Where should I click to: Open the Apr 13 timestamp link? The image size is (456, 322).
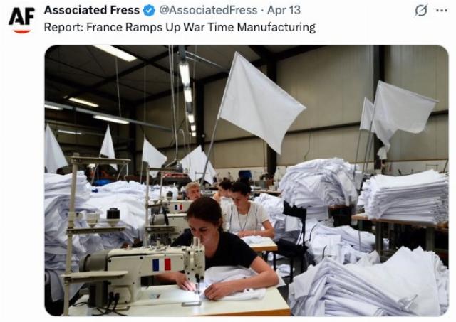pos(284,10)
